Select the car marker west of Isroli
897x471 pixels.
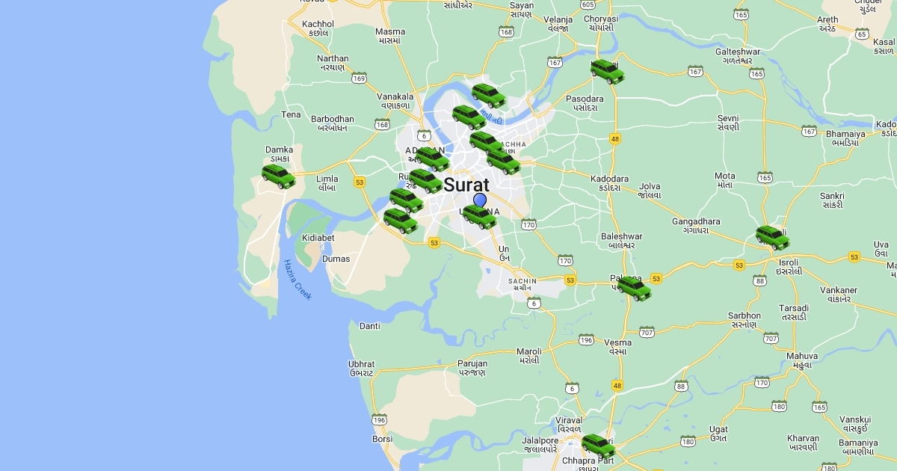773,237
